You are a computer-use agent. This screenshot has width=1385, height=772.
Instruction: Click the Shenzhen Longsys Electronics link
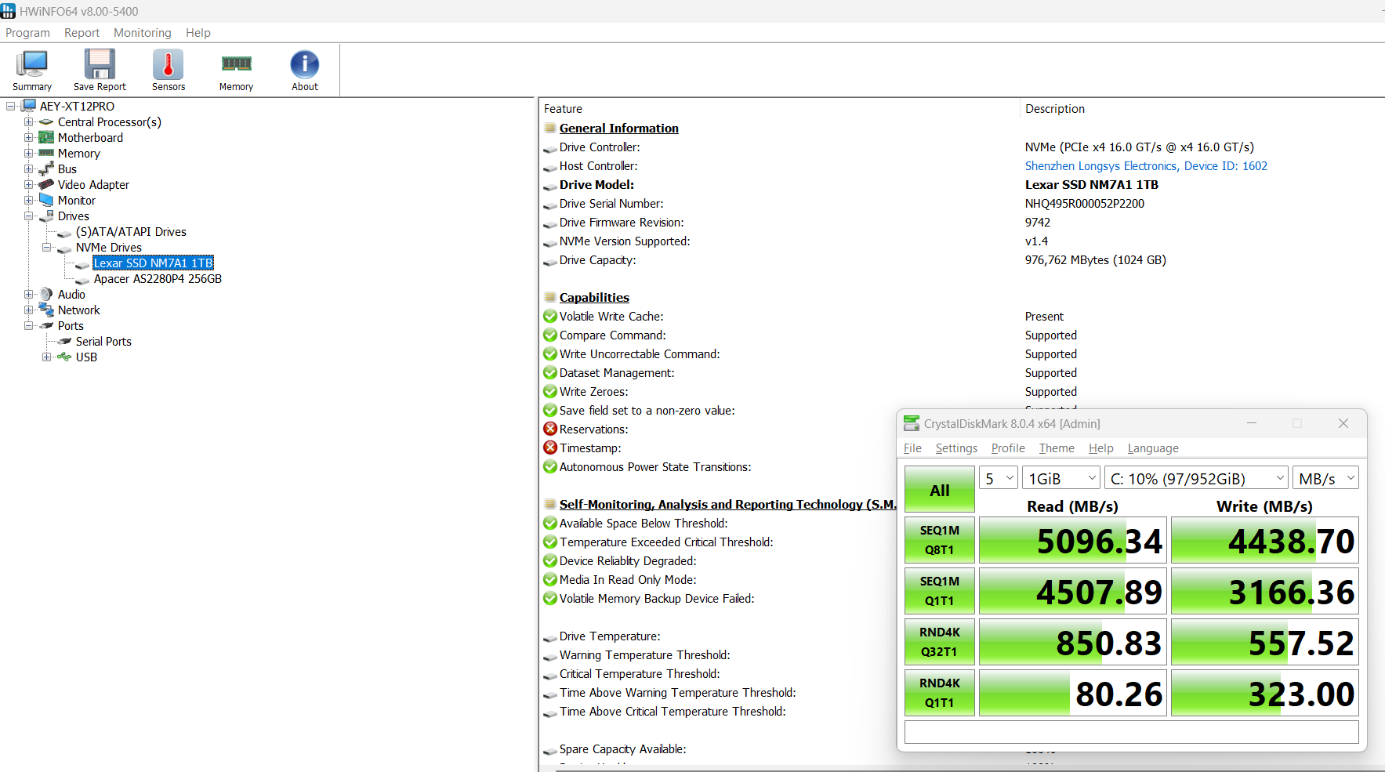[1146, 166]
